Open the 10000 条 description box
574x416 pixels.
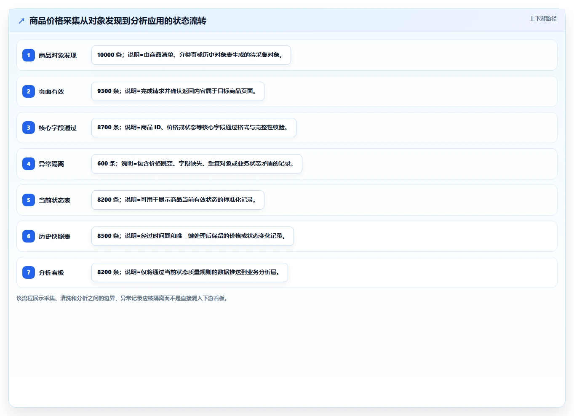(191, 55)
